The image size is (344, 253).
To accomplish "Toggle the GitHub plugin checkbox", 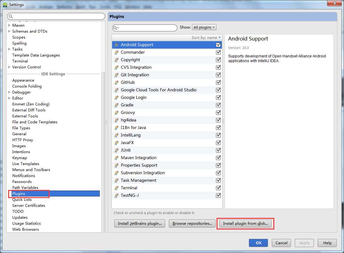I will pyautogui.click(x=218, y=83).
